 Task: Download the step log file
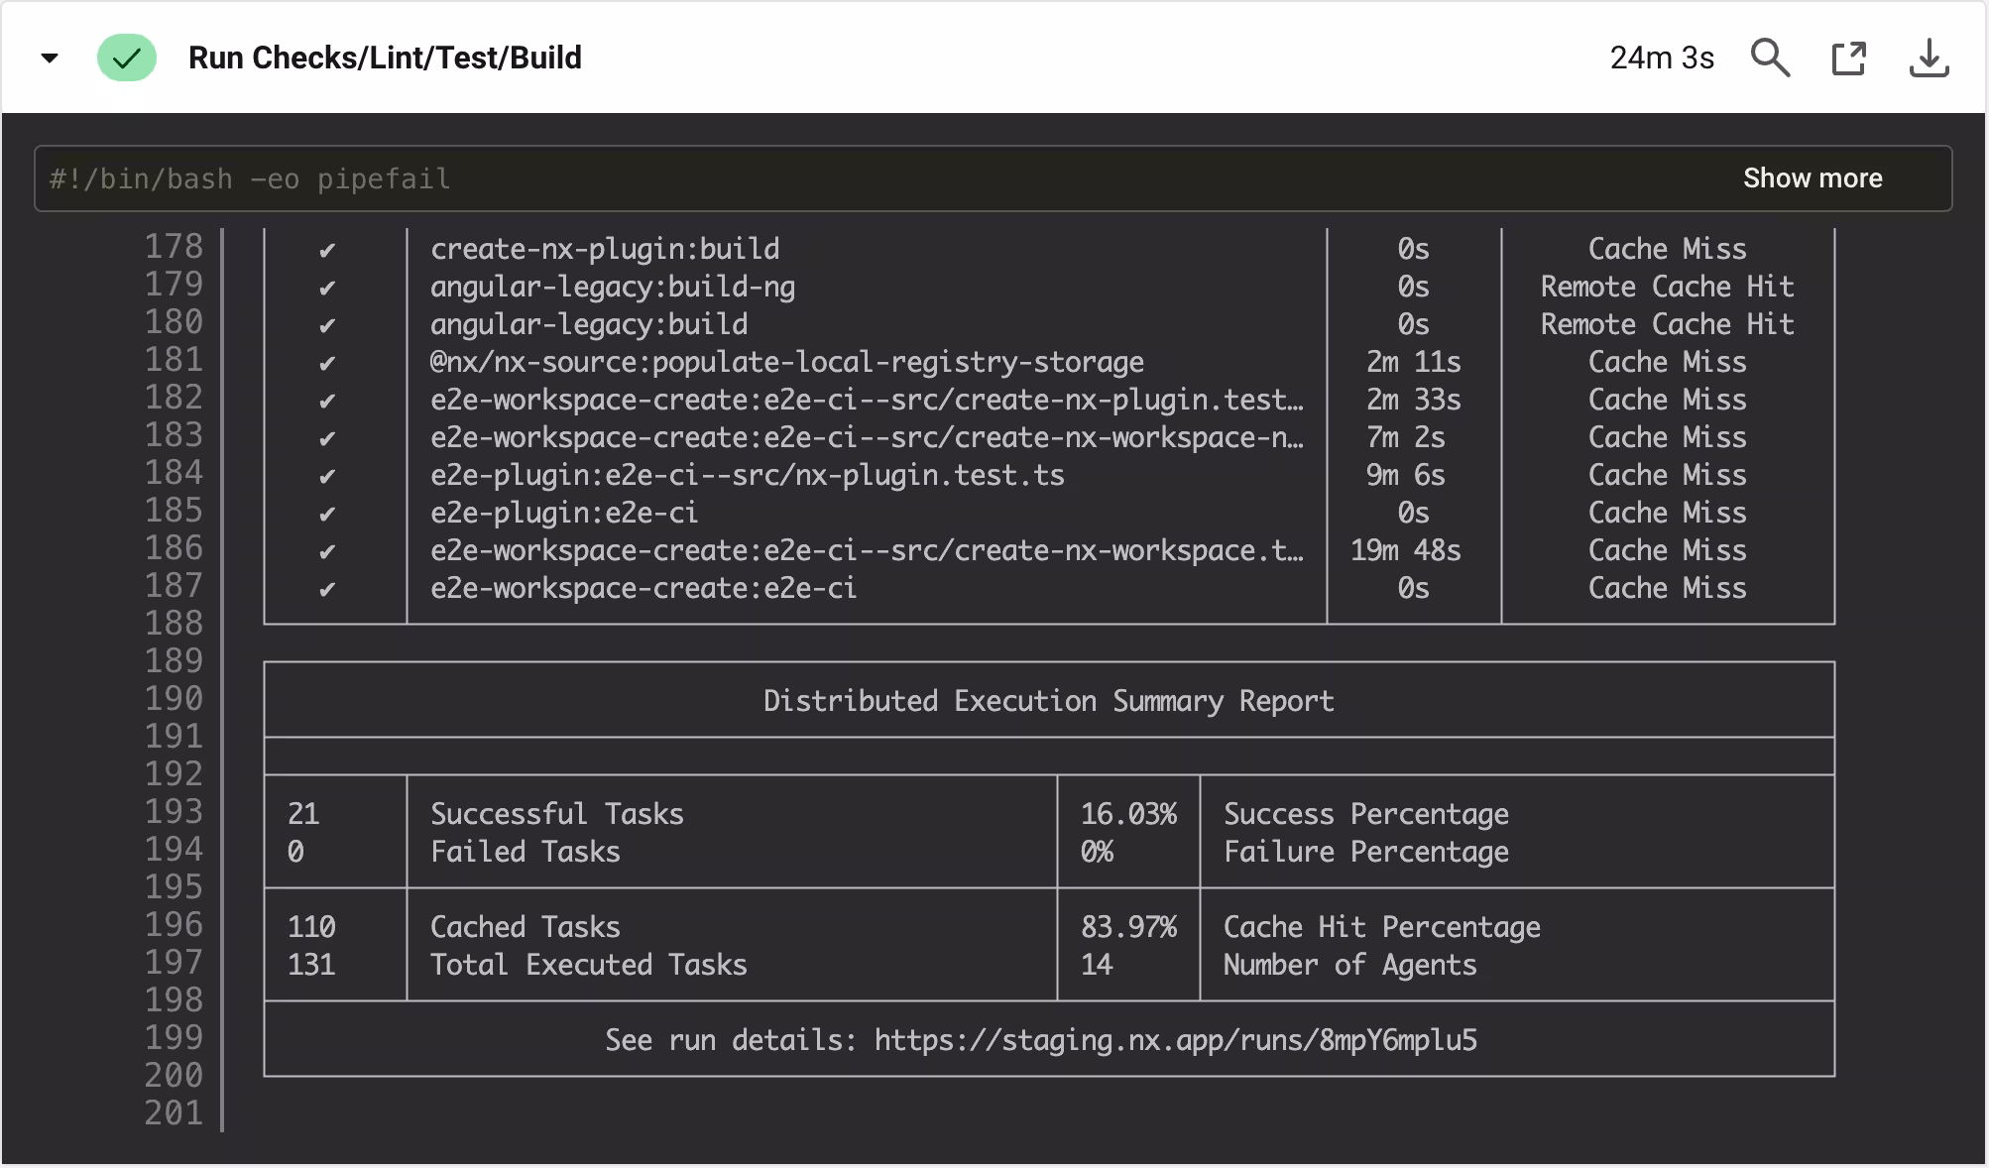[1929, 58]
